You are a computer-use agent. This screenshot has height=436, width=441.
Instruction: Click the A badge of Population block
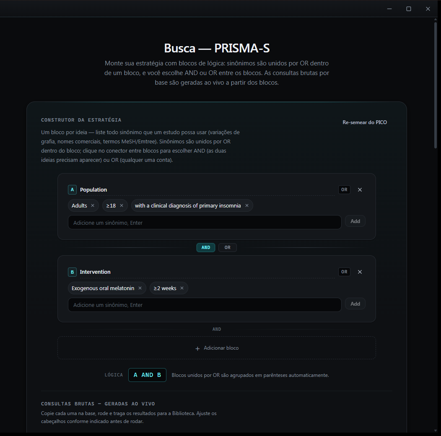click(x=72, y=189)
